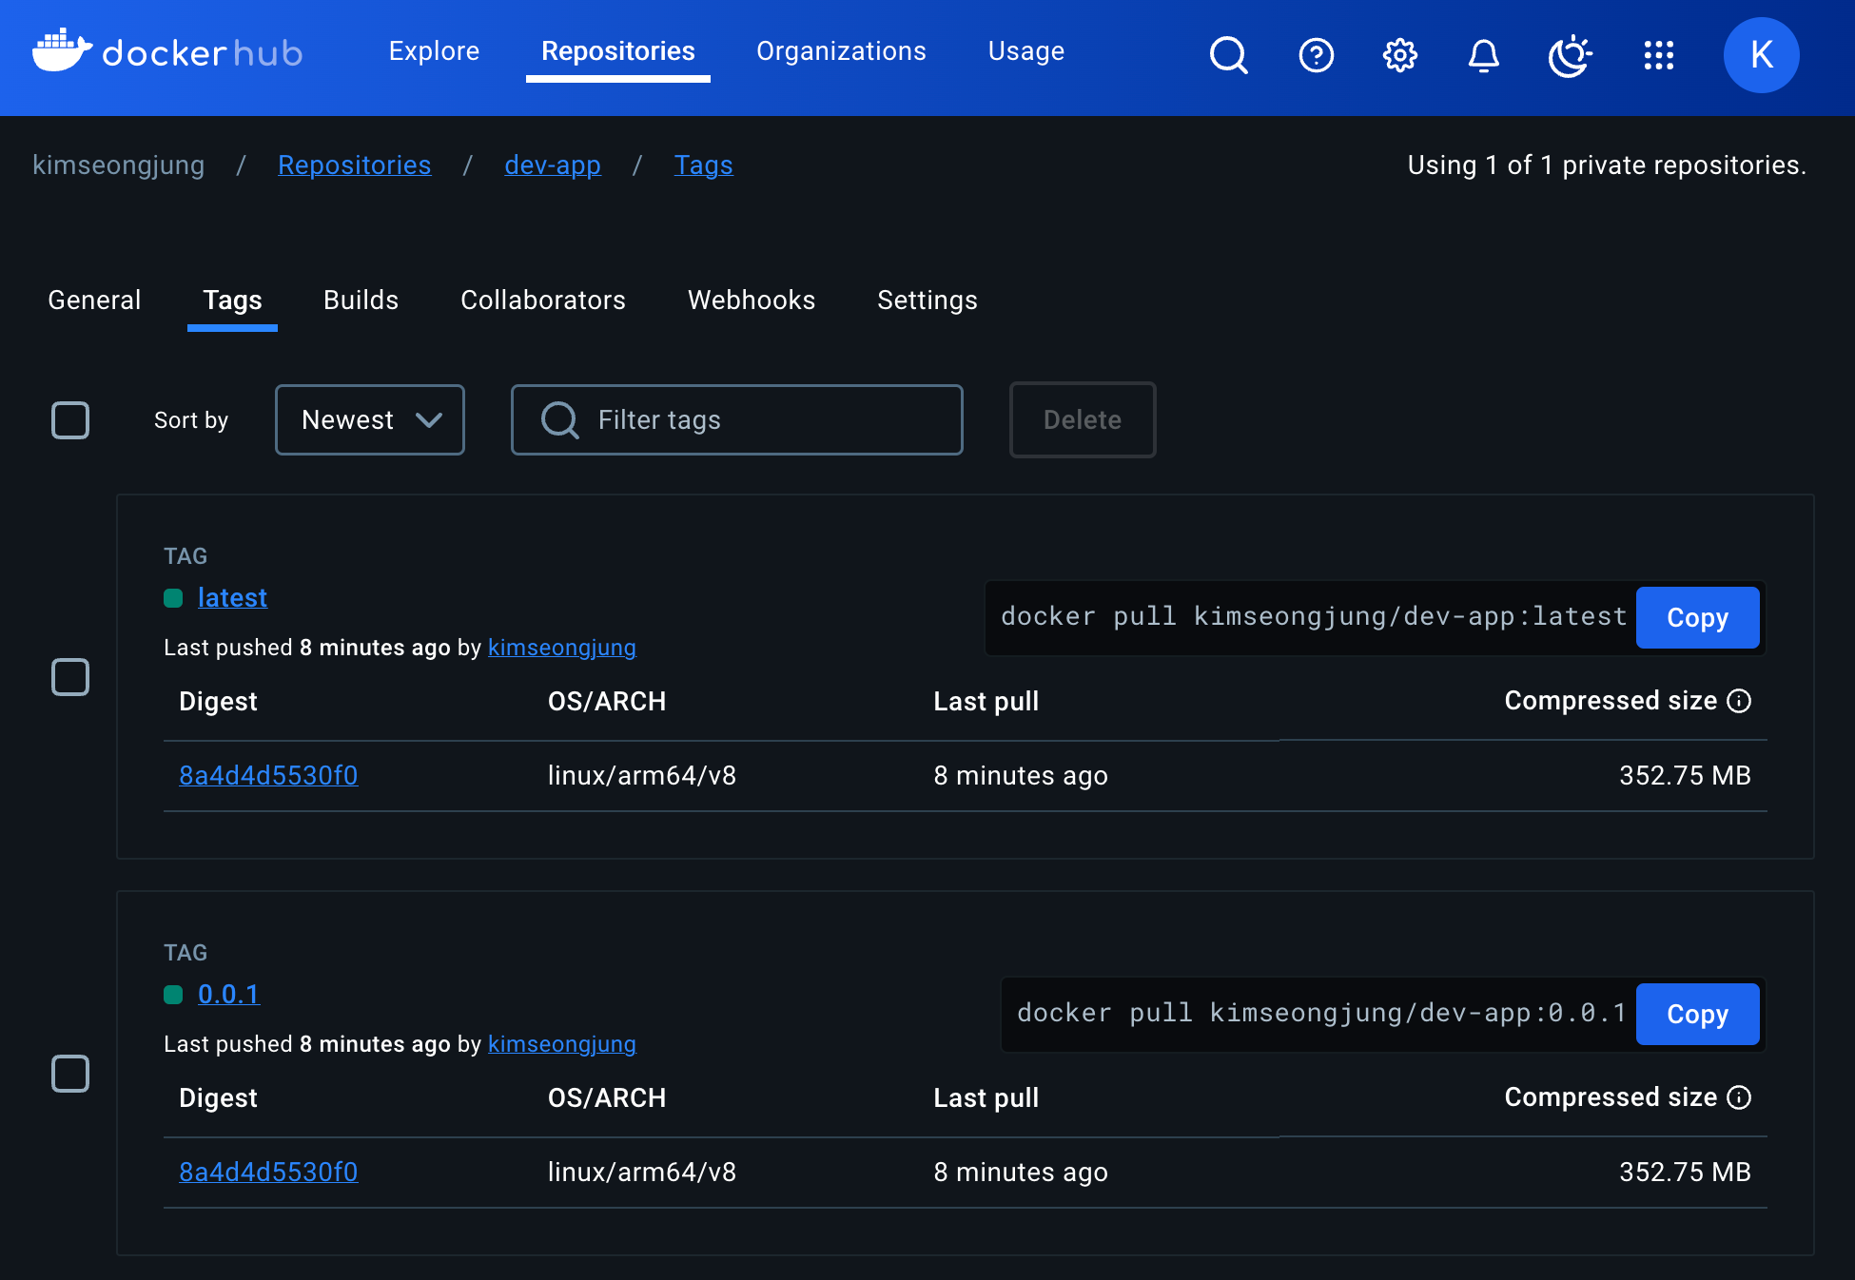Check the box for the 0.0.1 tag
The image size is (1855, 1280).
tap(70, 1074)
